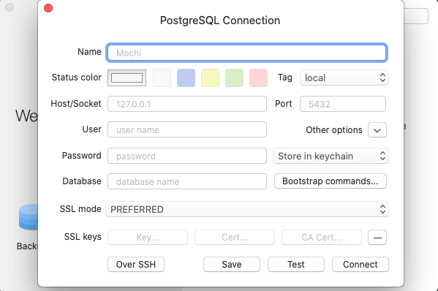This screenshot has width=438, height=291.
Task: Select the yellow status color swatch
Action: point(210,78)
